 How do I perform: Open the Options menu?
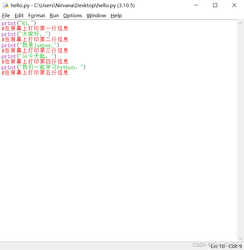pos(73,16)
